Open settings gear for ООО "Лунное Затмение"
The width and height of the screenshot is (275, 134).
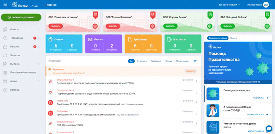pyautogui.click(x=152, y=26)
